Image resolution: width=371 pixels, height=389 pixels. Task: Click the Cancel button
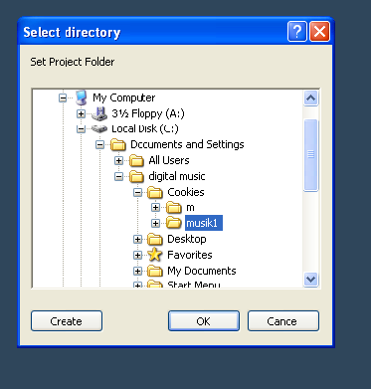pyautogui.click(x=283, y=321)
